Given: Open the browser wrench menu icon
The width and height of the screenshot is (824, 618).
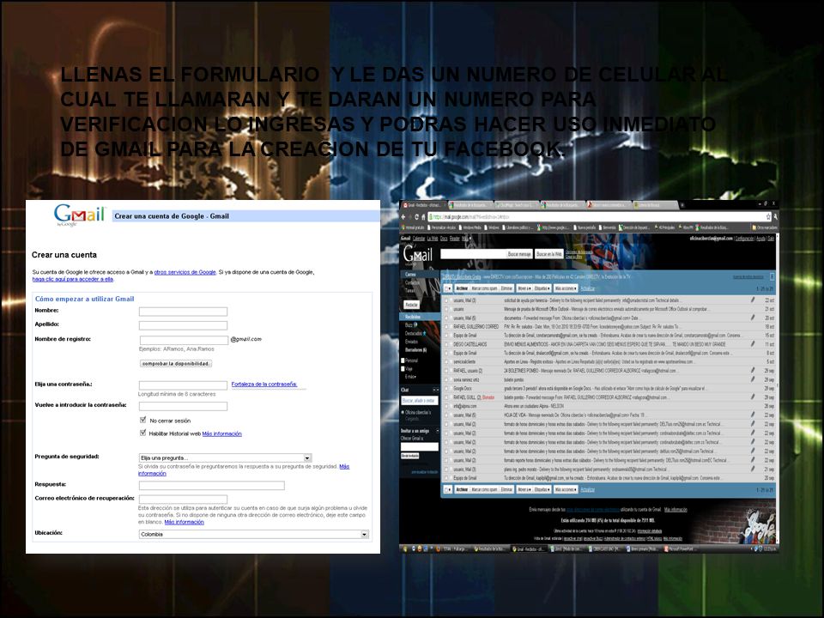Looking at the screenshot, I should (775, 216).
